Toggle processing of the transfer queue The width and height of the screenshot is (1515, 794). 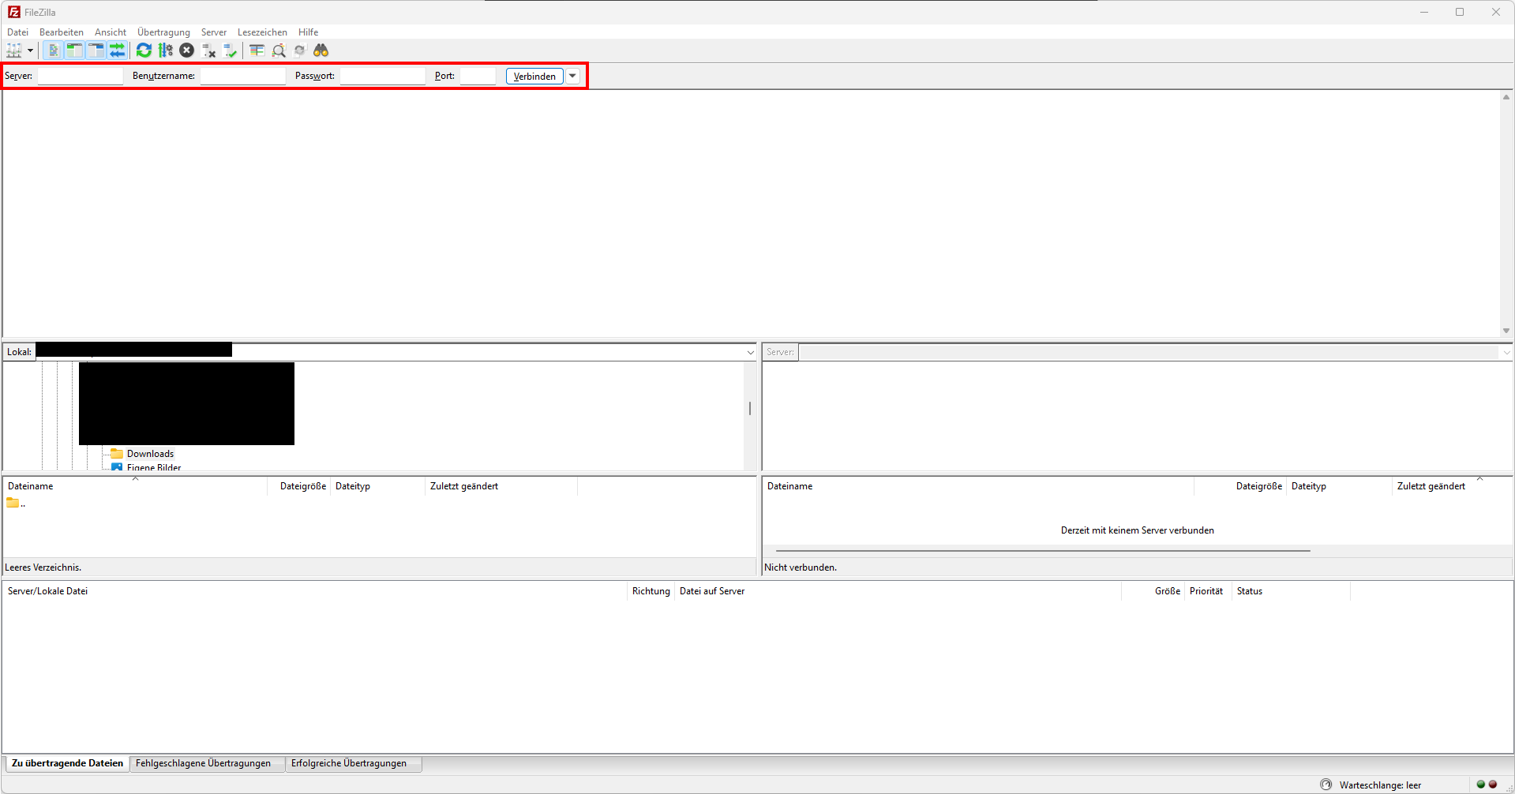[x=165, y=51]
